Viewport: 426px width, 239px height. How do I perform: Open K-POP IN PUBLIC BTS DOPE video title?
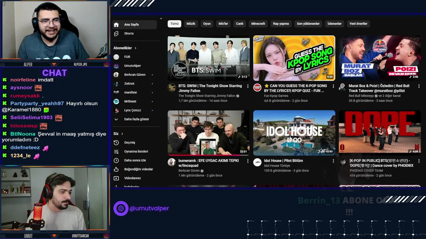tap(381, 163)
